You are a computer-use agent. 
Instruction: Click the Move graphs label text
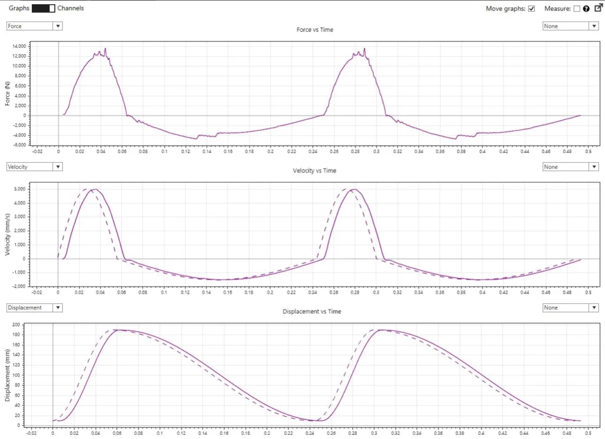[506, 8]
